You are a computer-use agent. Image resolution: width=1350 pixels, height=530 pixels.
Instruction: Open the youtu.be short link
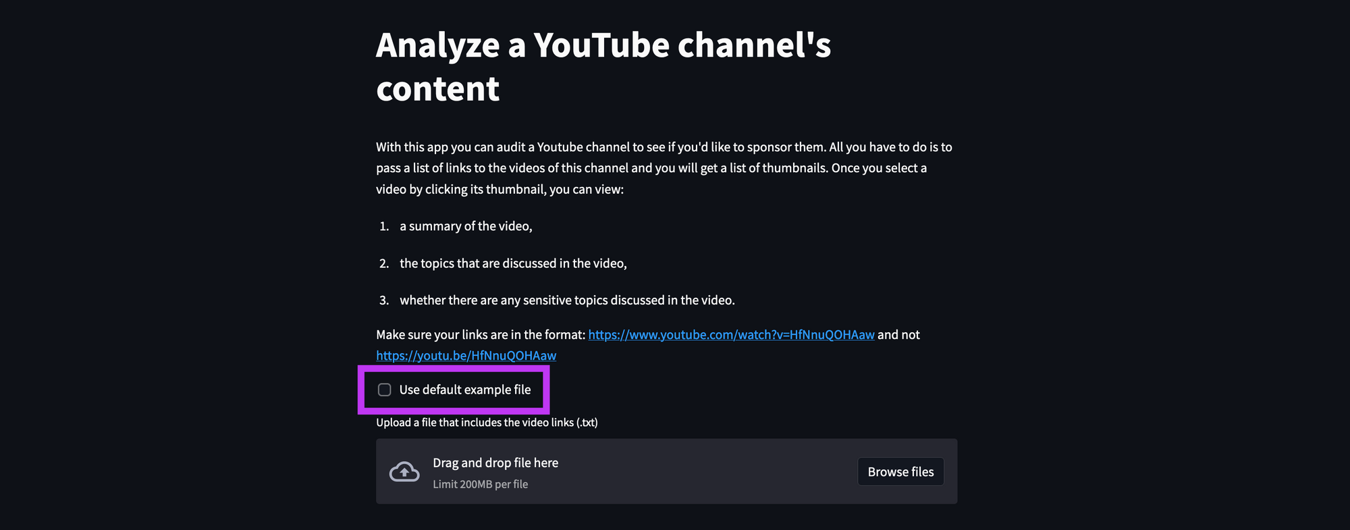pos(466,354)
